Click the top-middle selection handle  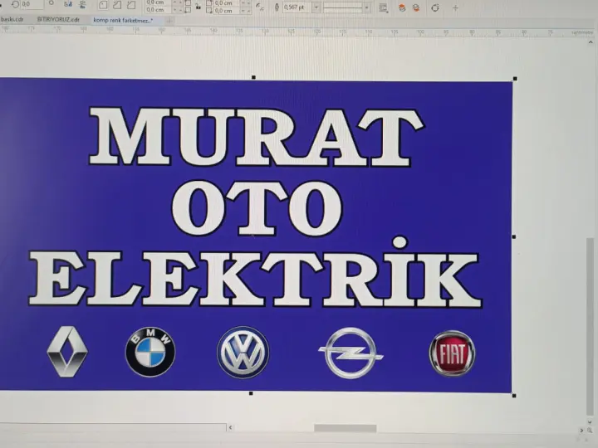253,77
